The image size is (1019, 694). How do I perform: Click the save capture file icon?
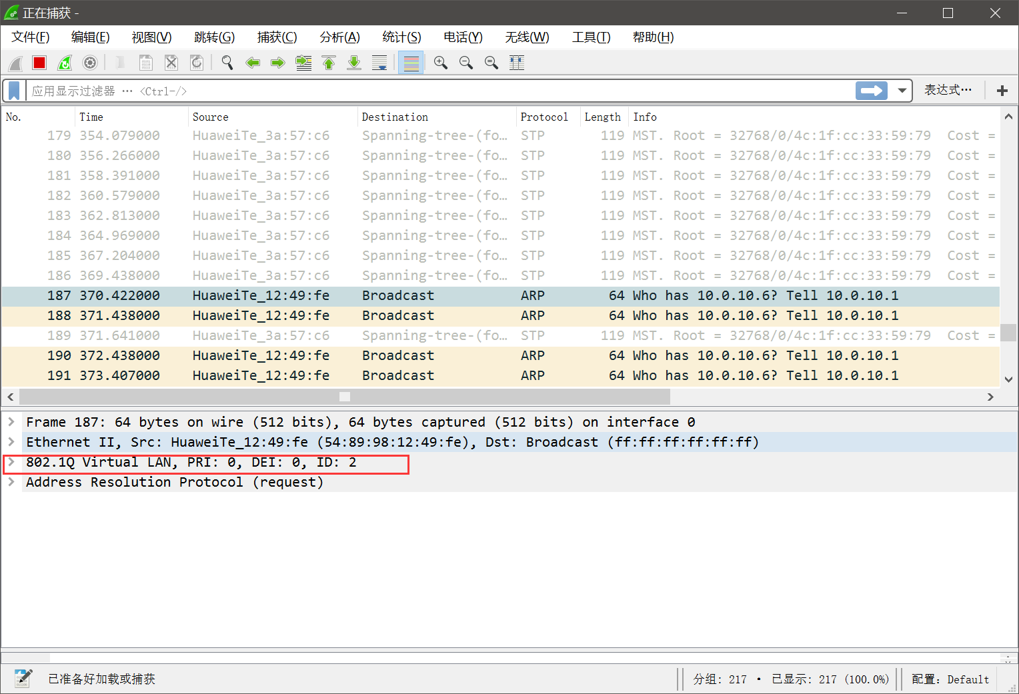click(x=146, y=63)
